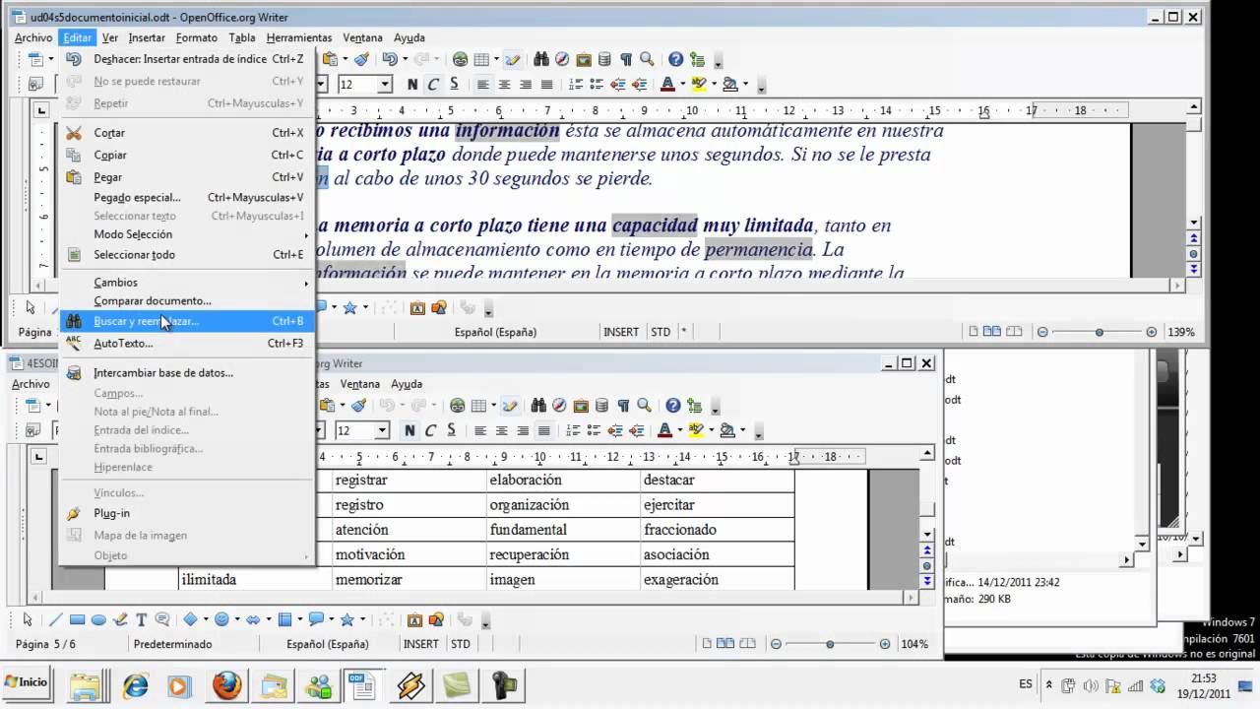Open the Herramientas menu in top window
1260x709 pixels.
coord(298,37)
